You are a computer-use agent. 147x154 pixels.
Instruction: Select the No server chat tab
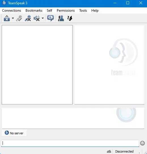click(x=14, y=133)
